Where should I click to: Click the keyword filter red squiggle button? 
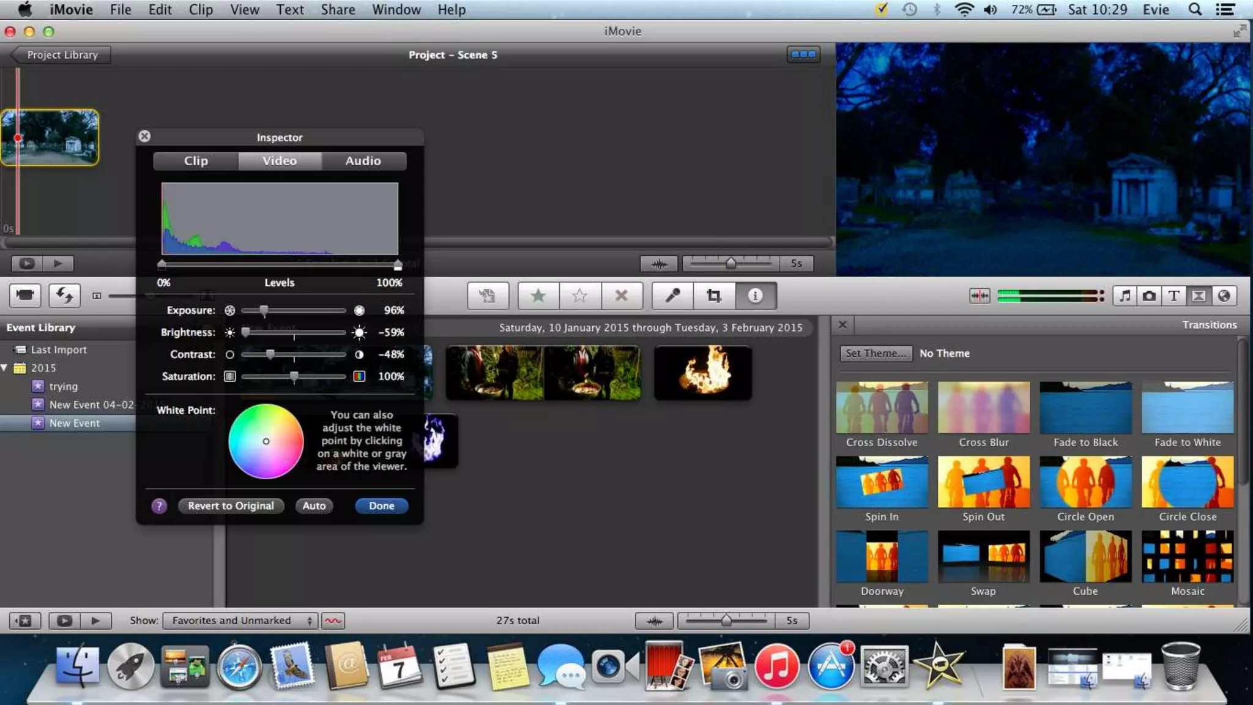tap(333, 621)
